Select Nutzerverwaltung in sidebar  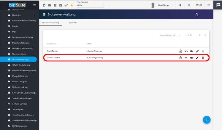[18, 59]
